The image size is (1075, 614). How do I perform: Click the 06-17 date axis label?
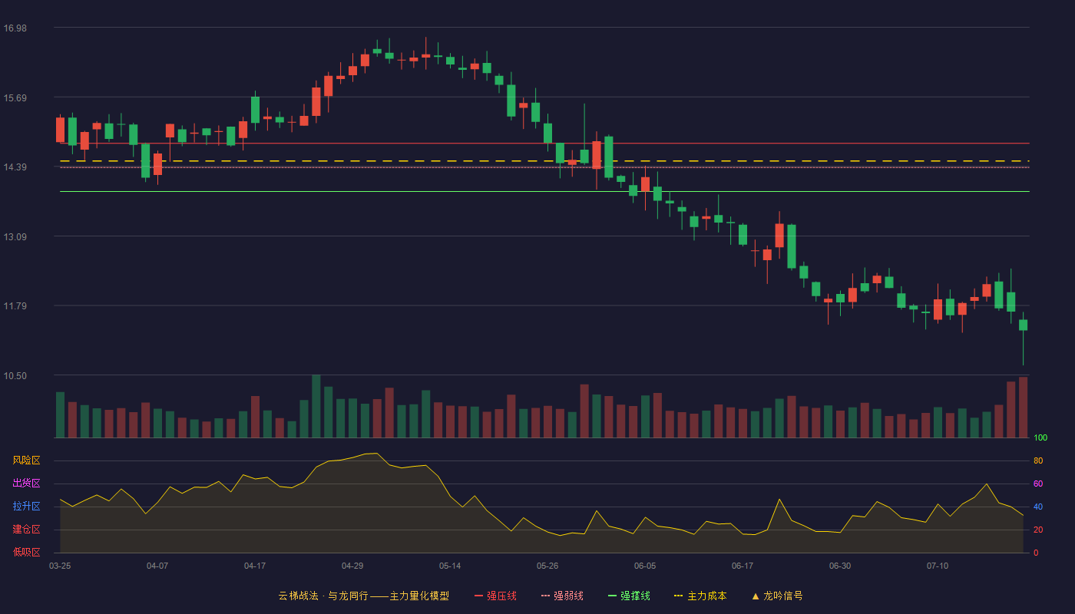[x=743, y=566]
